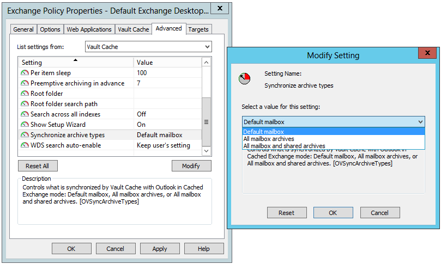Go to the Targets tab
The width and height of the screenshot is (441, 264).
click(198, 29)
